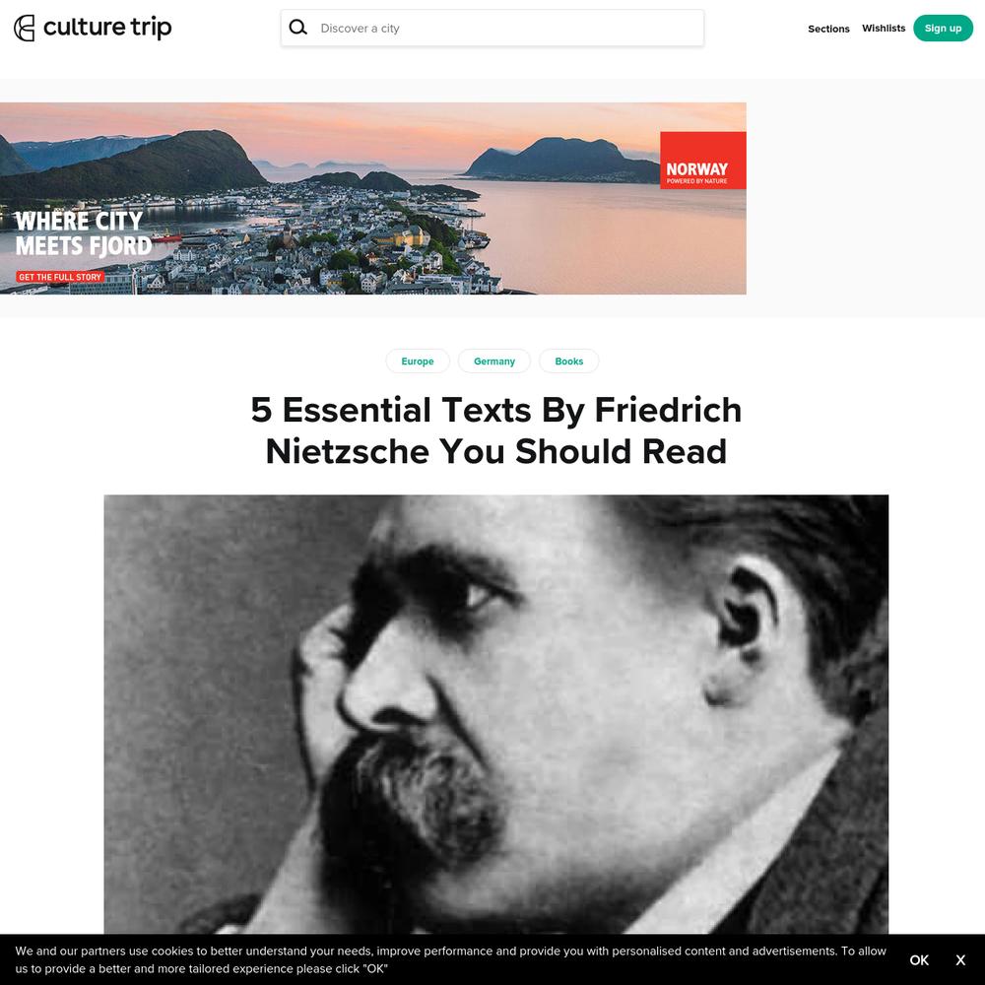985x985 pixels.
Task: Accept cookies with the OK button
Action: pos(919,959)
